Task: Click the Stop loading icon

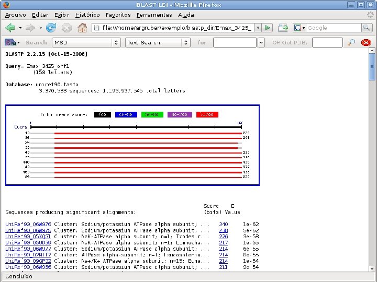Action: click(66, 28)
